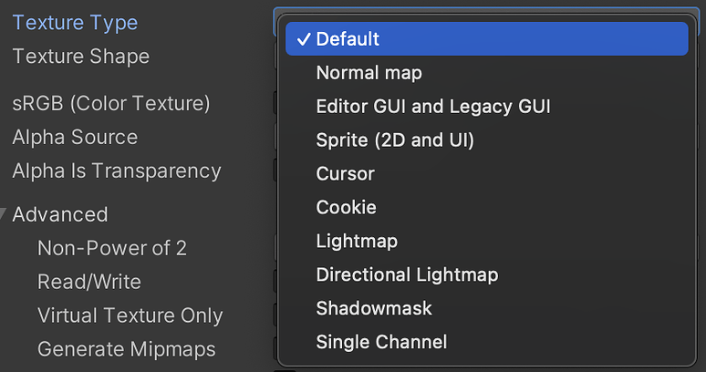Select the Shadowmask texture type
The image size is (706, 372).
point(374,308)
